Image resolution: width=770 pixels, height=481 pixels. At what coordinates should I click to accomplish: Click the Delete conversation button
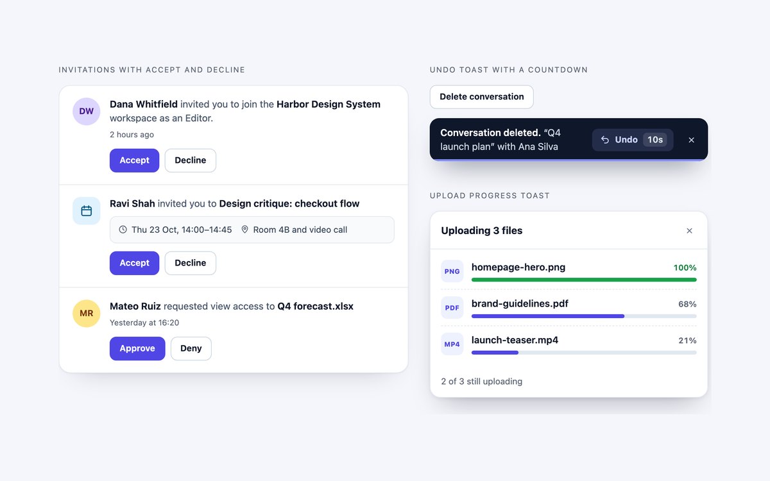point(482,97)
